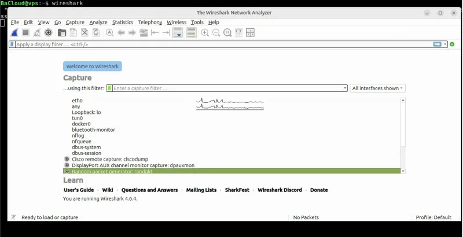Toggle packet colorization rules icon
This screenshot has height=237, width=463.
pyautogui.click(x=191, y=33)
